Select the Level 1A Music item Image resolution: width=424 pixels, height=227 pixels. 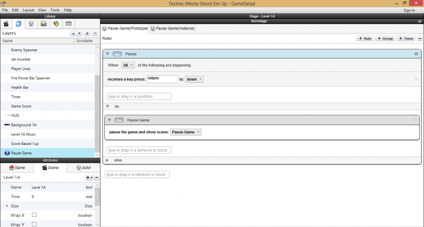coord(48,134)
